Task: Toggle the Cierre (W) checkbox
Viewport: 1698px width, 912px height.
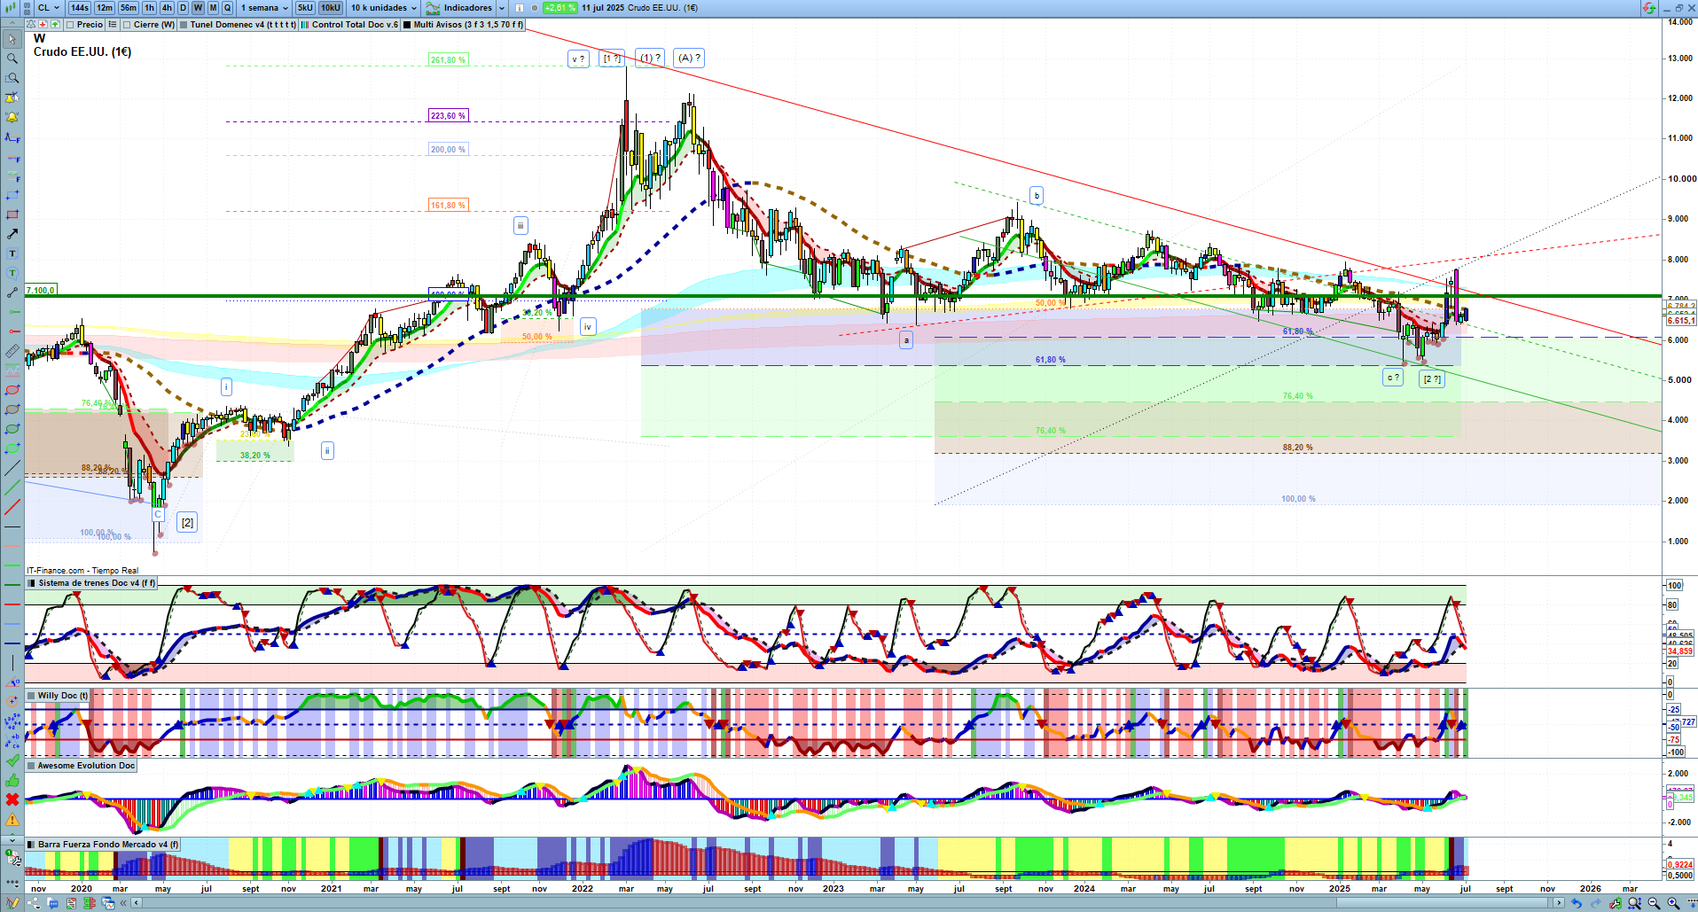Action: coord(128,25)
